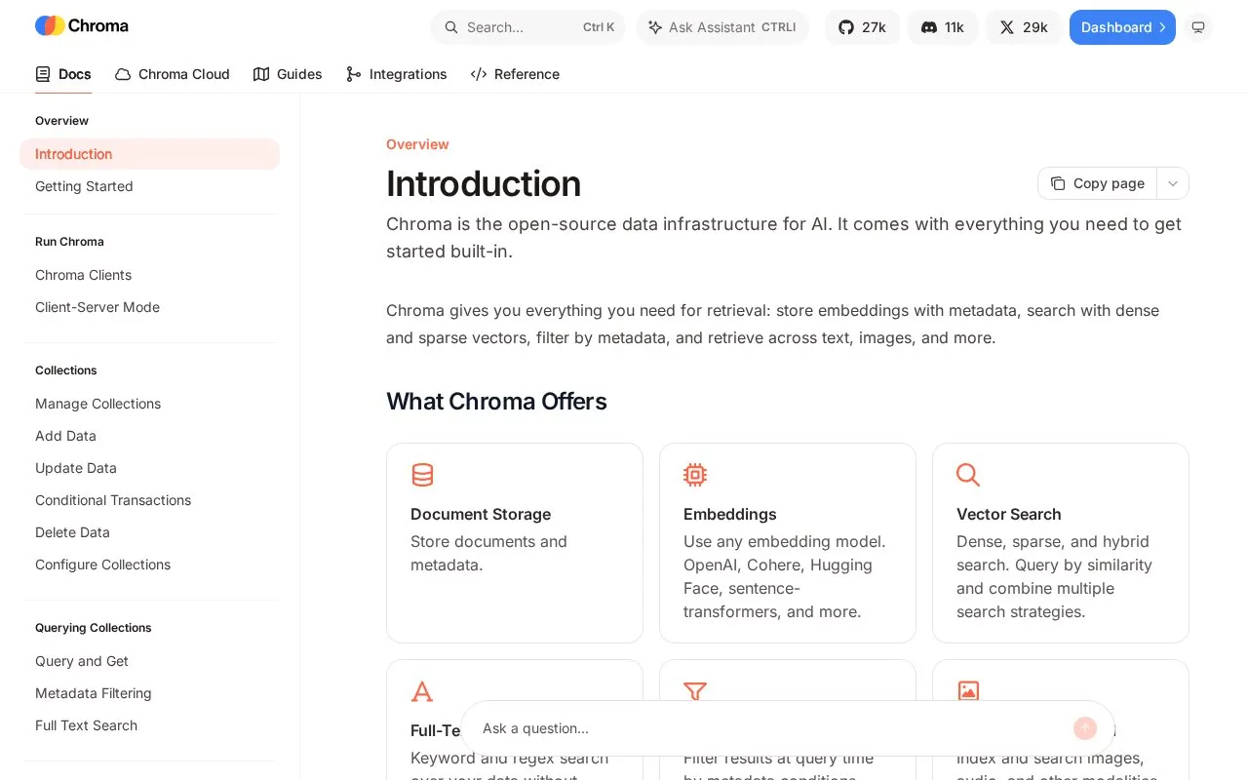
Task: Click the Embeddings chip icon
Action: click(695, 475)
